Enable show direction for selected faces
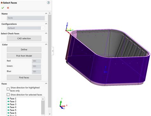The image size is (151, 116). point(8,94)
